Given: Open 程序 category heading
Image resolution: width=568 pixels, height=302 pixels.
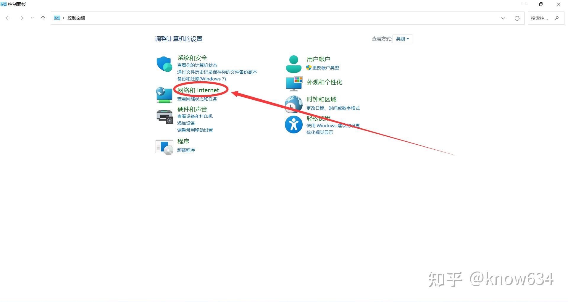Looking at the screenshot, I should click(183, 141).
